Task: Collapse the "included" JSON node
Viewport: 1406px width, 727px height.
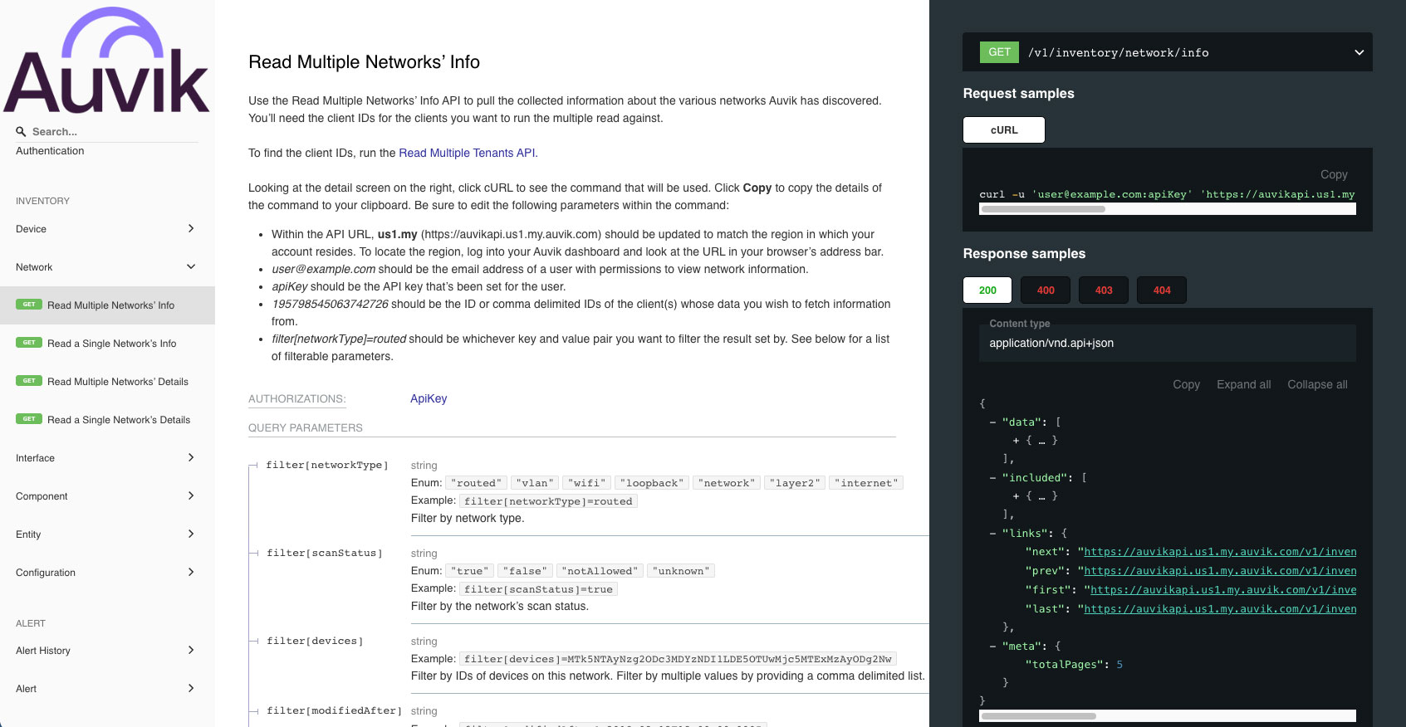Action: pyautogui.click(x=992, y=477)
